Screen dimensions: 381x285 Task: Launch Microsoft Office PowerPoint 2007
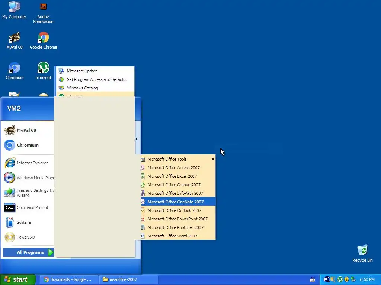[x=178, y=219]
